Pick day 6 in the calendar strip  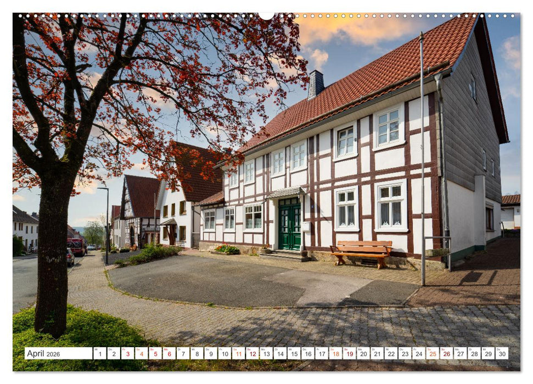click(169, 353)
